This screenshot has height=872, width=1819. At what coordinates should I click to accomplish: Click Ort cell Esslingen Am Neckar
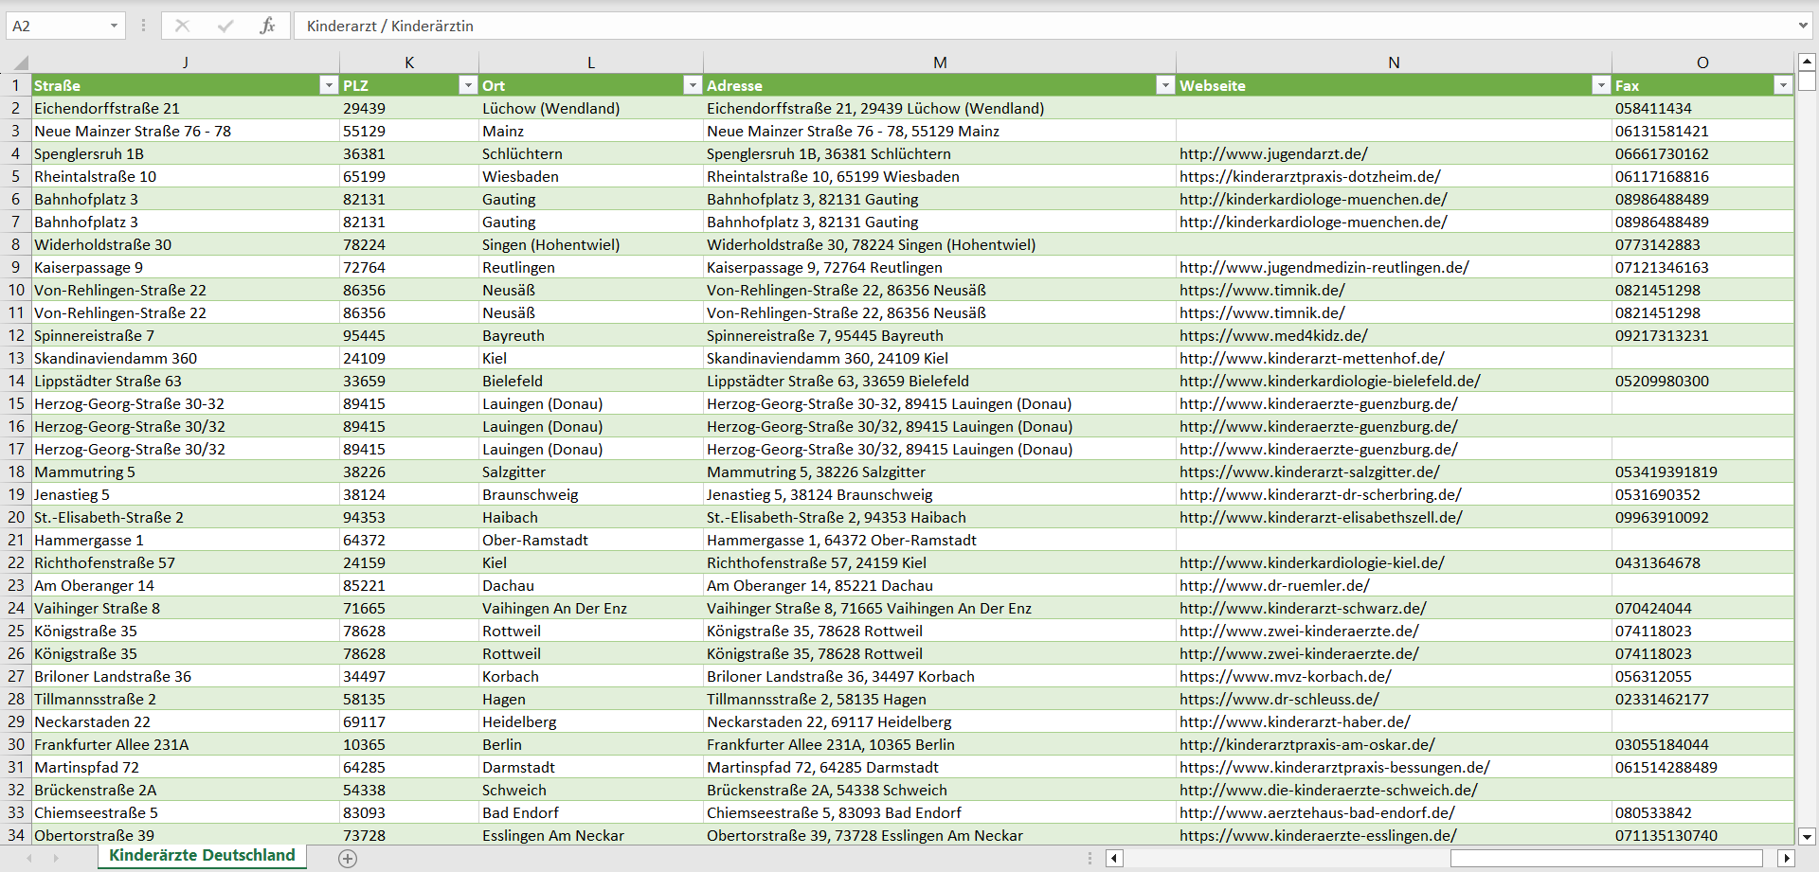591,835
